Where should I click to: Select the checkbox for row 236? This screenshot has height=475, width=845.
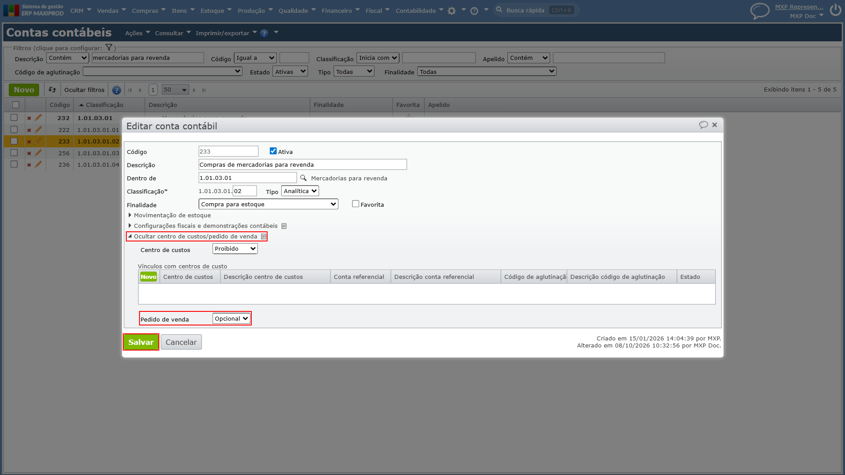point(14,164)
